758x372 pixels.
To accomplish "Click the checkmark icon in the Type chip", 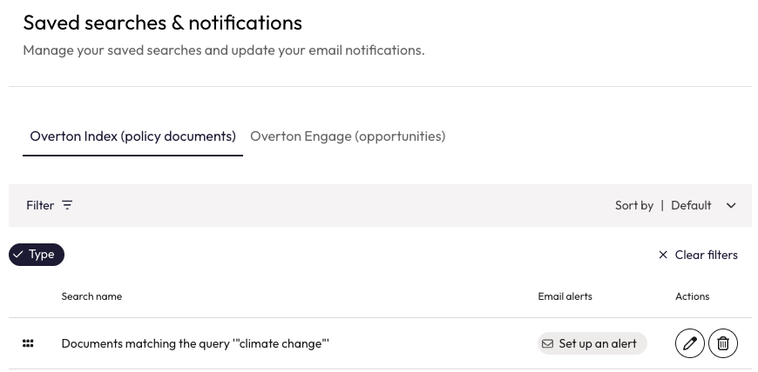I will point(18,255).
